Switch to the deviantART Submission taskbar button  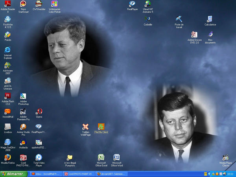[x=112, y=174]
